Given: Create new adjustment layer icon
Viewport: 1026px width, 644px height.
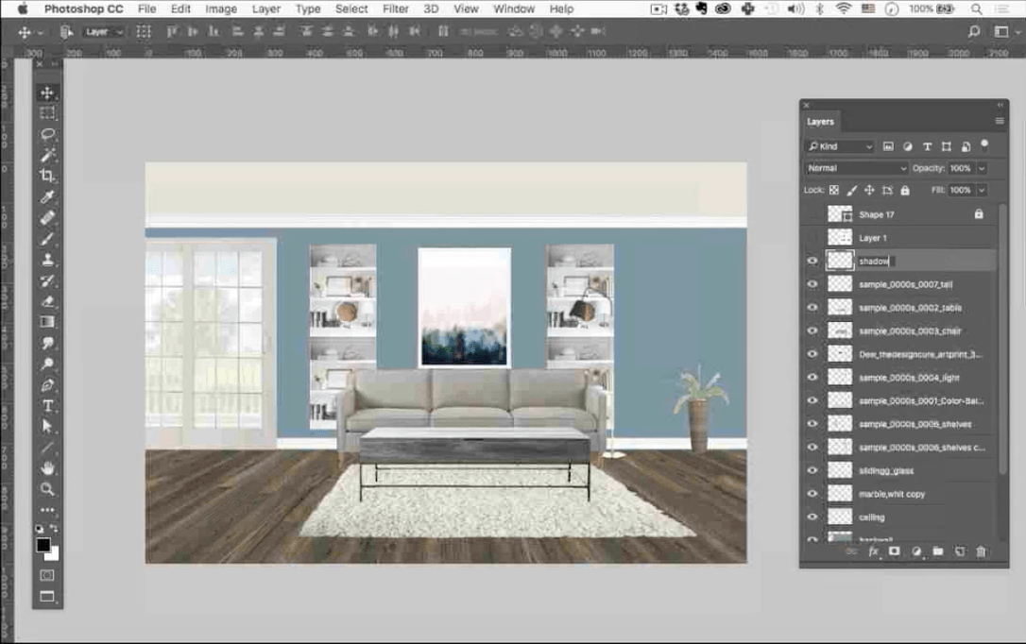Looking at the screenshot, I should tap(916, 551).
